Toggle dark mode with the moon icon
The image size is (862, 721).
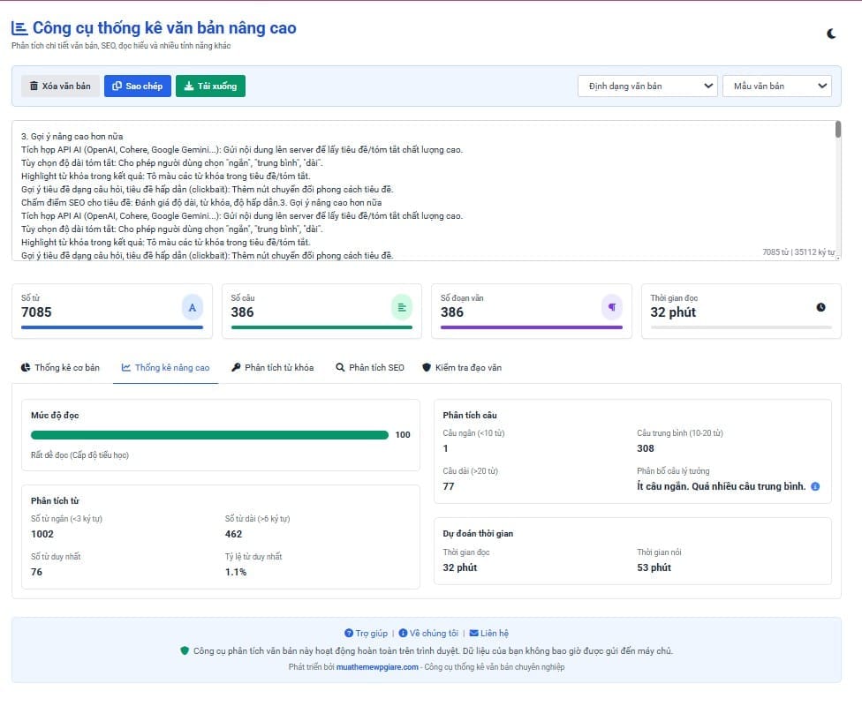point(831,34)
